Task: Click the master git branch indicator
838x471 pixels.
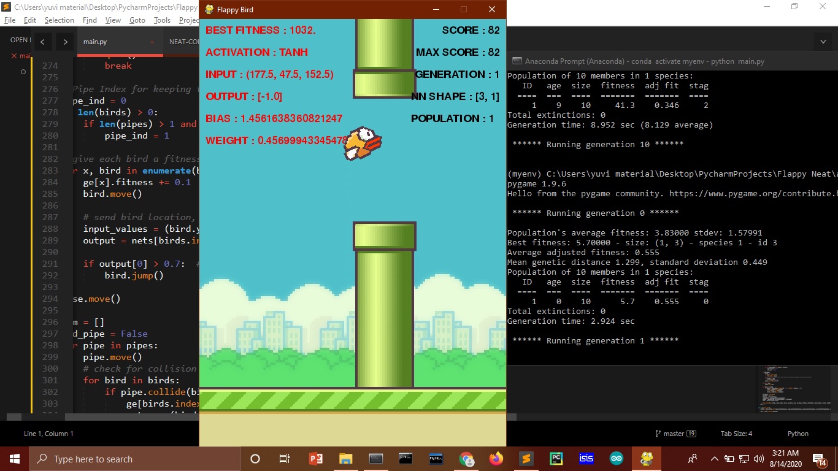Action: click(675, 434)
